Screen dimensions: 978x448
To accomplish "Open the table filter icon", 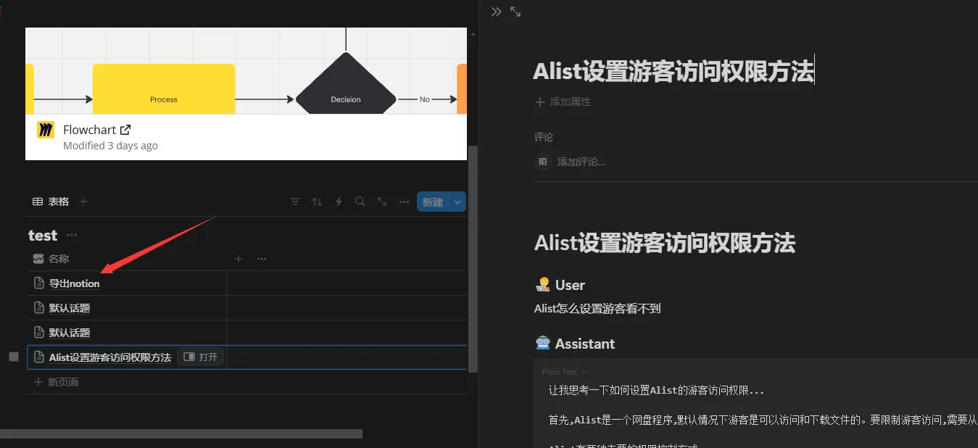I will (x=295, y=202).
